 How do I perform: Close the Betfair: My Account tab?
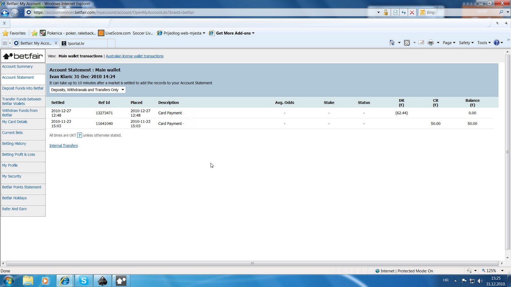(x=56, y=43)
